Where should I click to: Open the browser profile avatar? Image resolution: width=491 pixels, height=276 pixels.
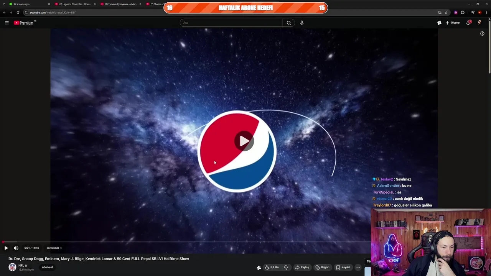coord(479,12)
